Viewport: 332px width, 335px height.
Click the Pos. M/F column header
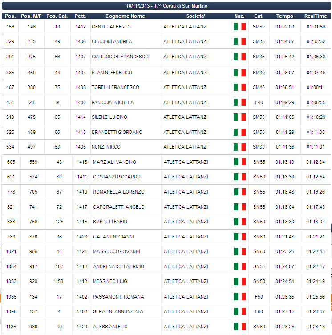click(31, 16)
